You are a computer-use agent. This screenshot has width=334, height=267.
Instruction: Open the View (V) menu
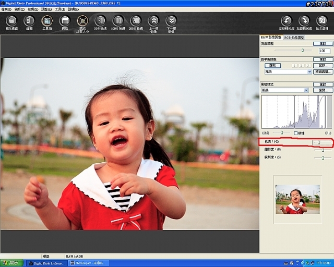coord(33,9)
